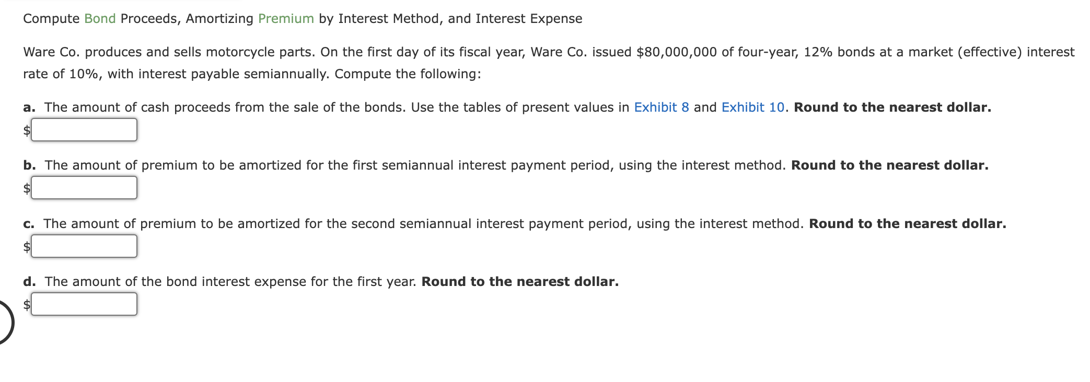Click the second period premium field in part c
This screenshot has height=382, width=1090.
point(84,245)
